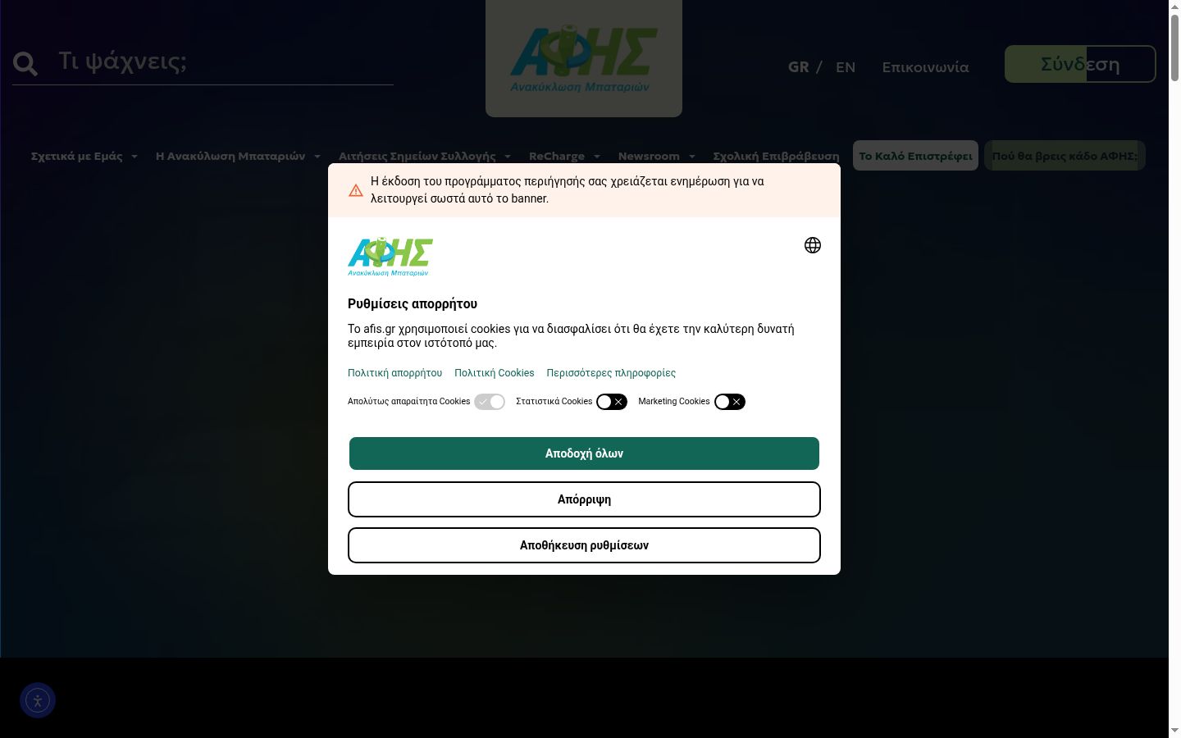Click Αποθήκευση ρυθμίσεων button
This screenshot has width=1181, height=738.
pyautogui.click(x=584, y=545)
